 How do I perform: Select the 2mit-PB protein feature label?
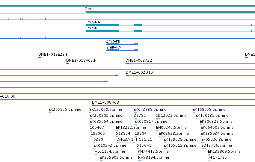point(113,41)
